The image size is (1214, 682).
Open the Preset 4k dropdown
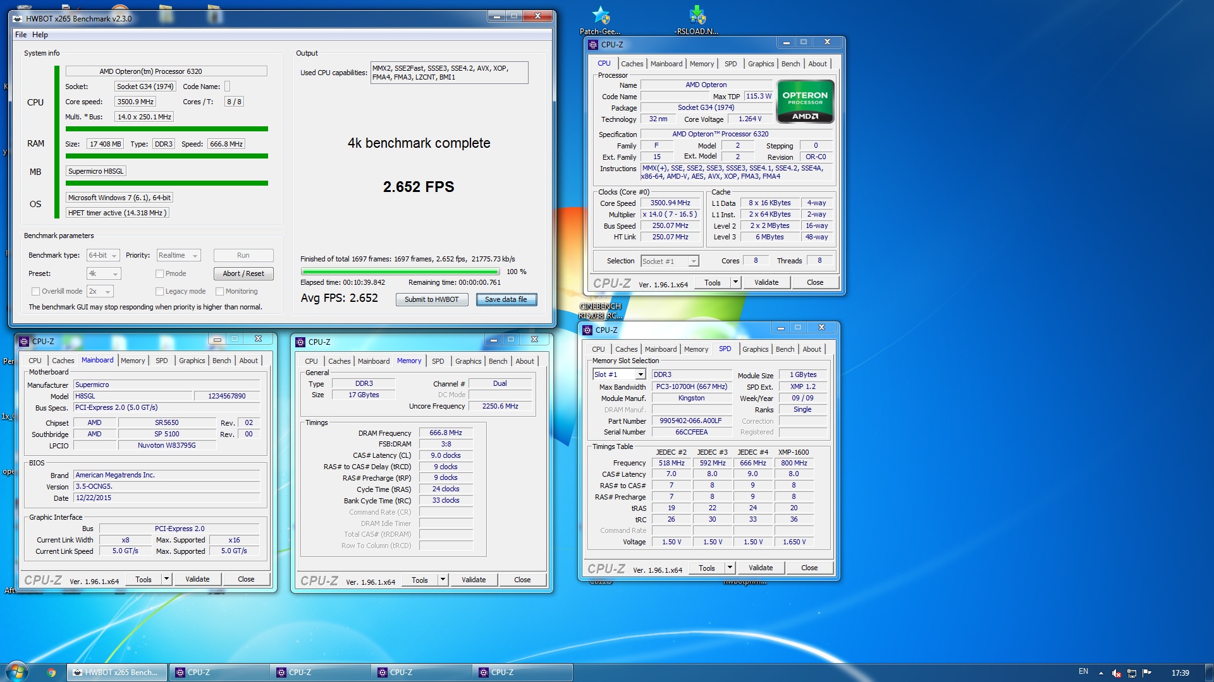103,274
